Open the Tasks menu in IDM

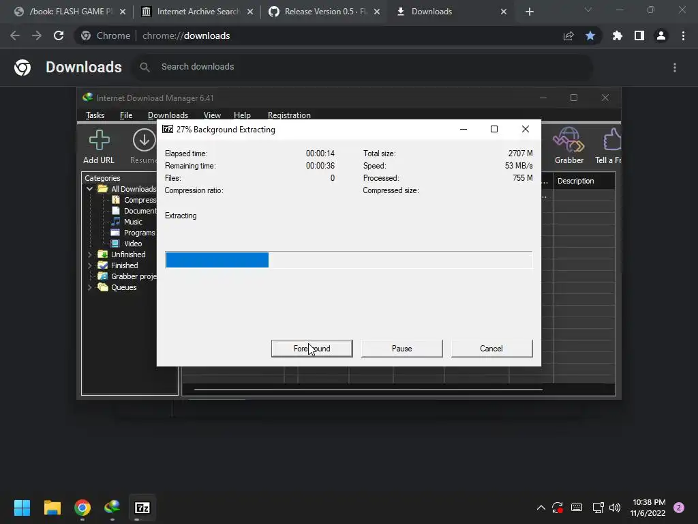[x=95, y=115]
